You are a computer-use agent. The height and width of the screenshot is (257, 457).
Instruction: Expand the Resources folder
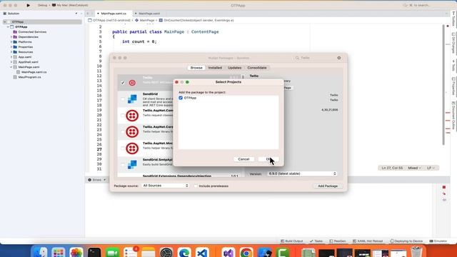(11, 52)
